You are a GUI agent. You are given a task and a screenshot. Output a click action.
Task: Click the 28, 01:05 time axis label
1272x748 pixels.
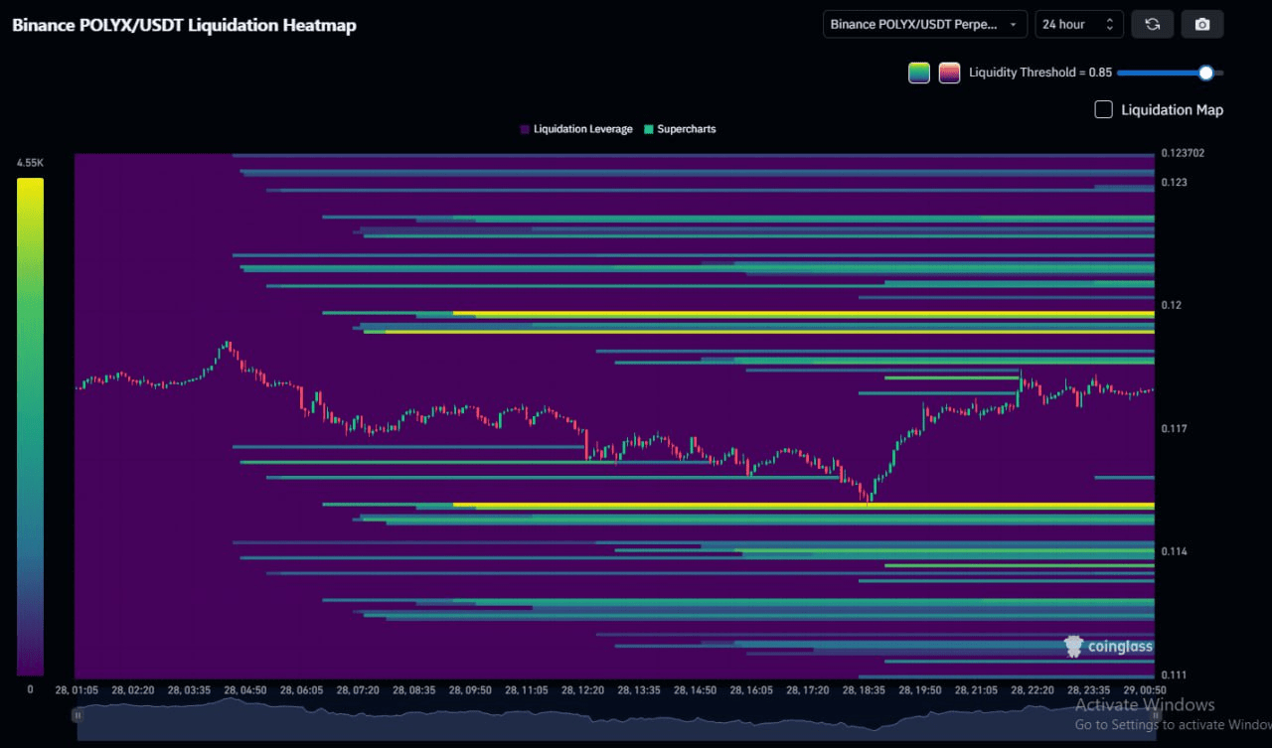(x=77, y=689)
